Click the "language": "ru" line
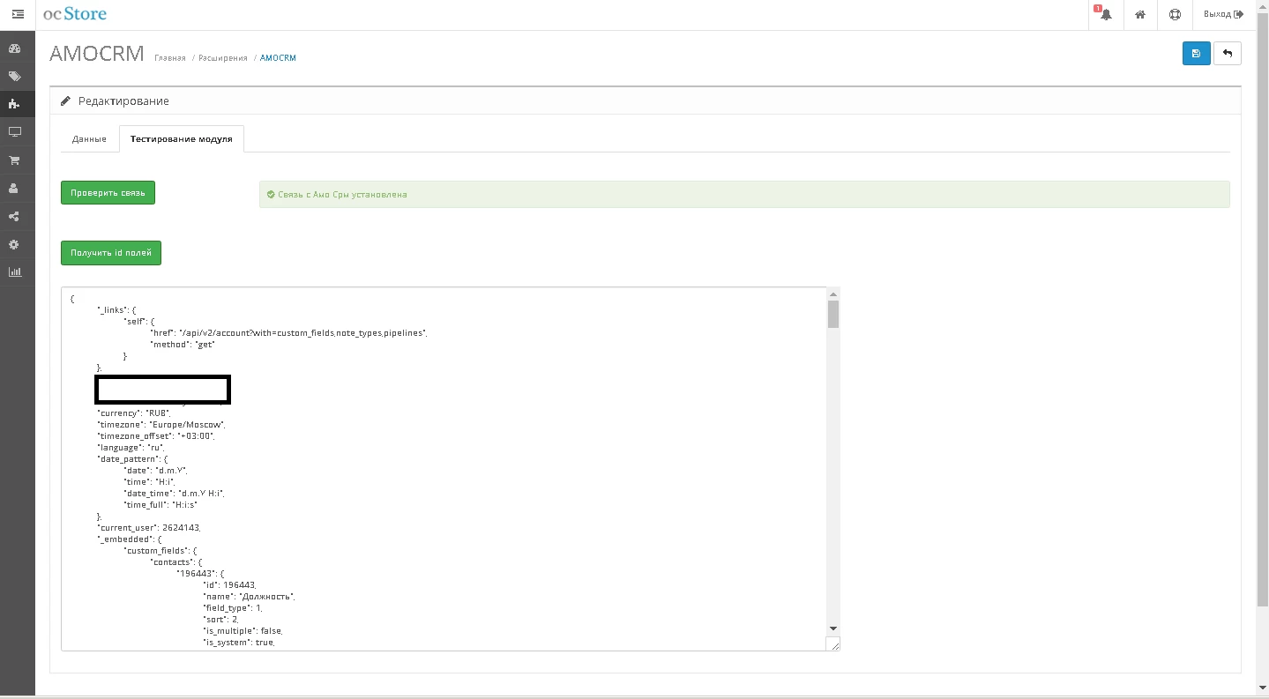 (x=131, y=447)
